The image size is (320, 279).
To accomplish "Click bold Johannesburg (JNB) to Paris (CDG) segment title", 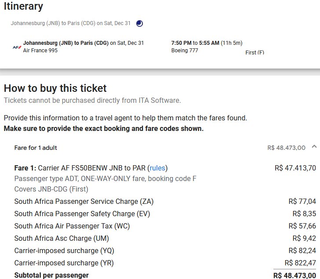I will (66, 43).
